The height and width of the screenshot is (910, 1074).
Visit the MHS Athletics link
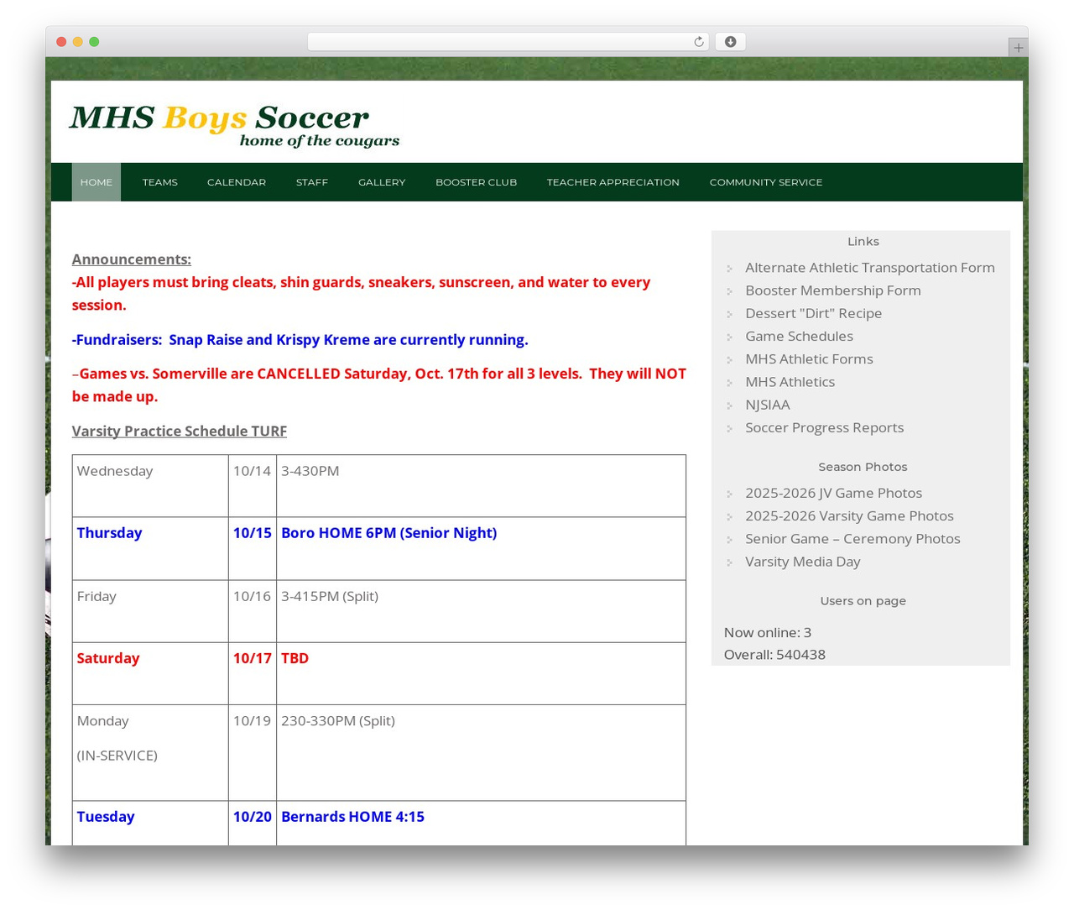pyautogui.click(x=790, y=382)
